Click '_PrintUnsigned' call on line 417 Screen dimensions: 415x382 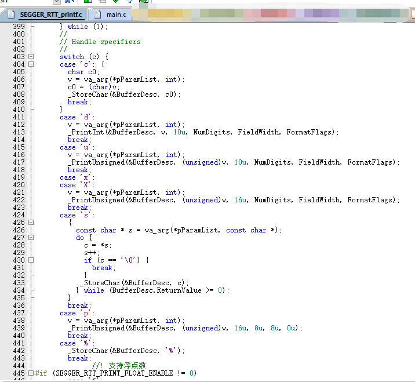96,162
